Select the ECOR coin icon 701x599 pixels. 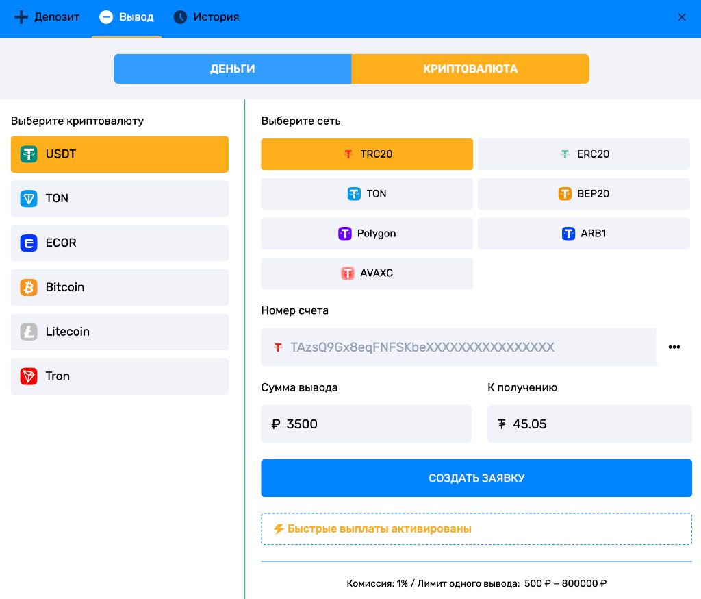tap(28, 243)
